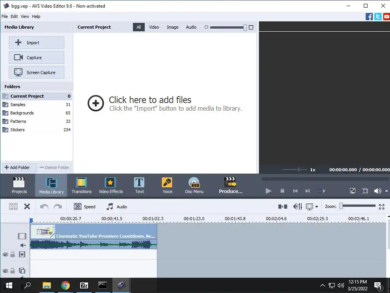The image size is (390, 293).
Task: Open the Windows Start menu
Action: pyautogui.click(x=9, y=285)
